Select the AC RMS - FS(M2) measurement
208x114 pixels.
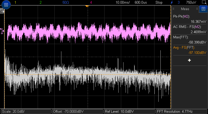(x=187, y=27)
